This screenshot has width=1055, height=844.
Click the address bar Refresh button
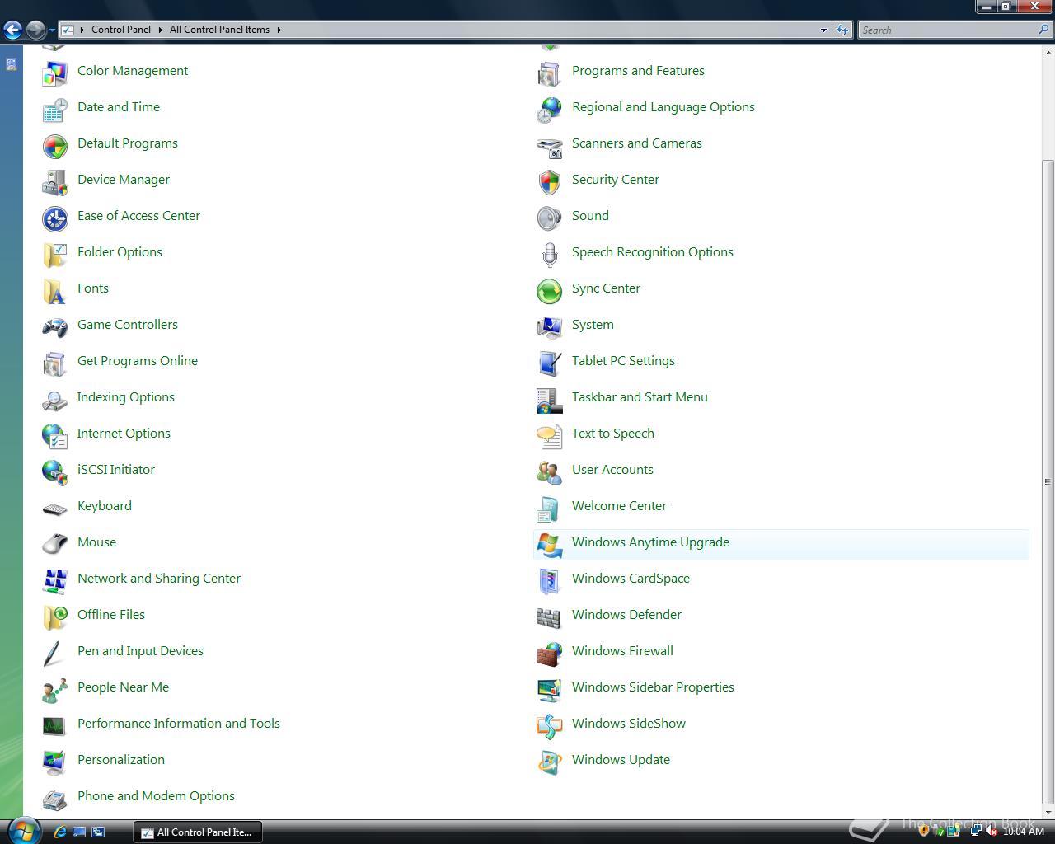(842, 30)
